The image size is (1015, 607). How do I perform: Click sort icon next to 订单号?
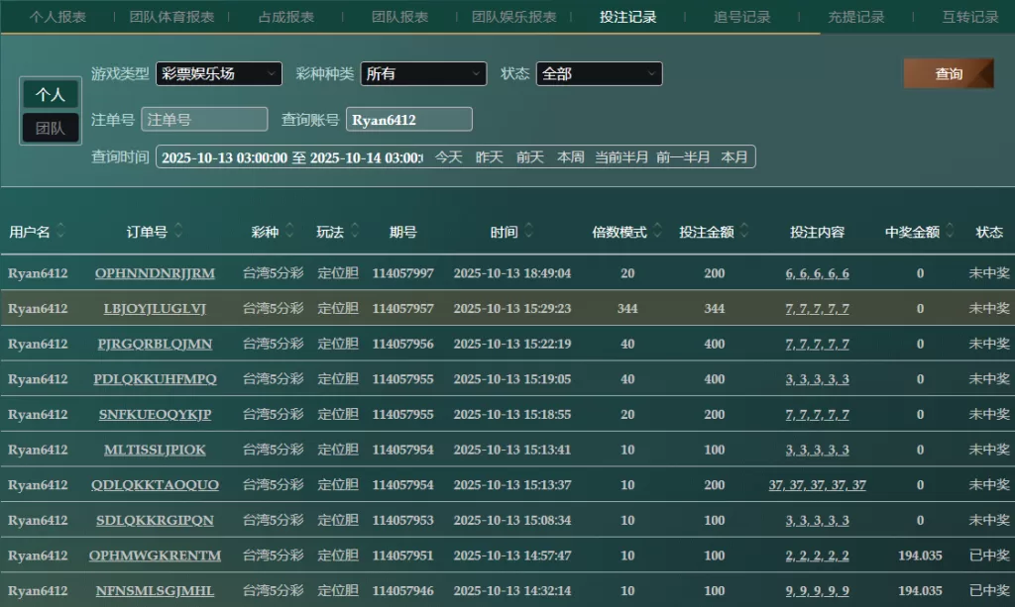pos(178,232)
